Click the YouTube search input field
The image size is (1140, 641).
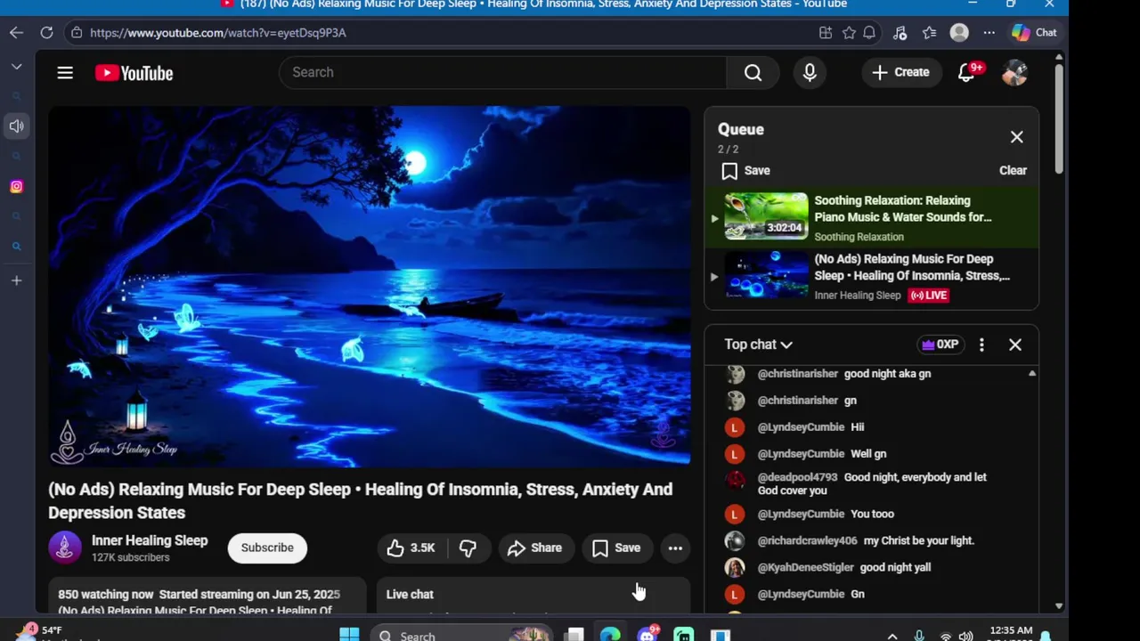coord(503,72)
